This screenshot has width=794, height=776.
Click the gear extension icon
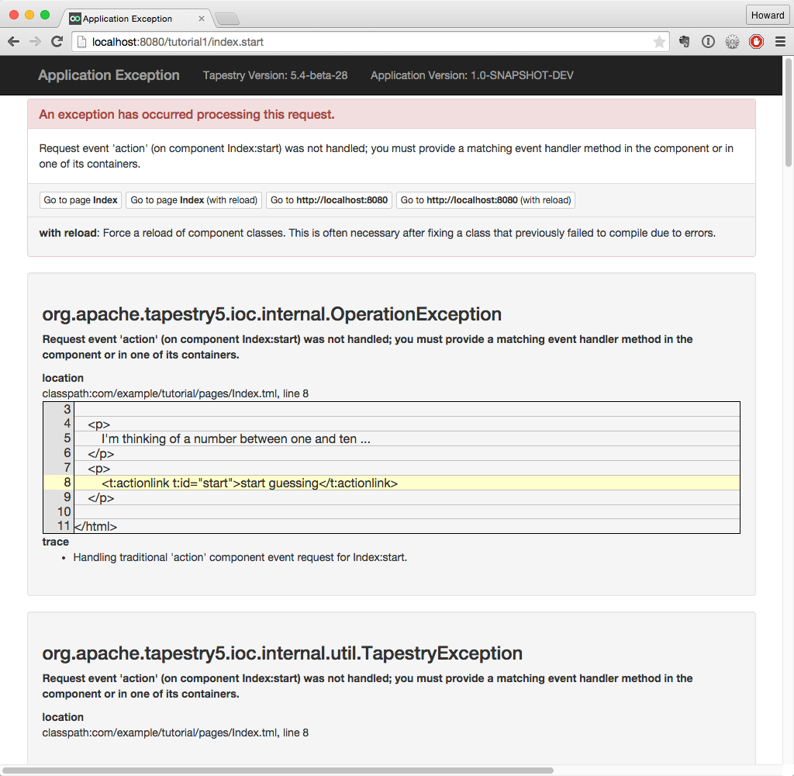732,42
